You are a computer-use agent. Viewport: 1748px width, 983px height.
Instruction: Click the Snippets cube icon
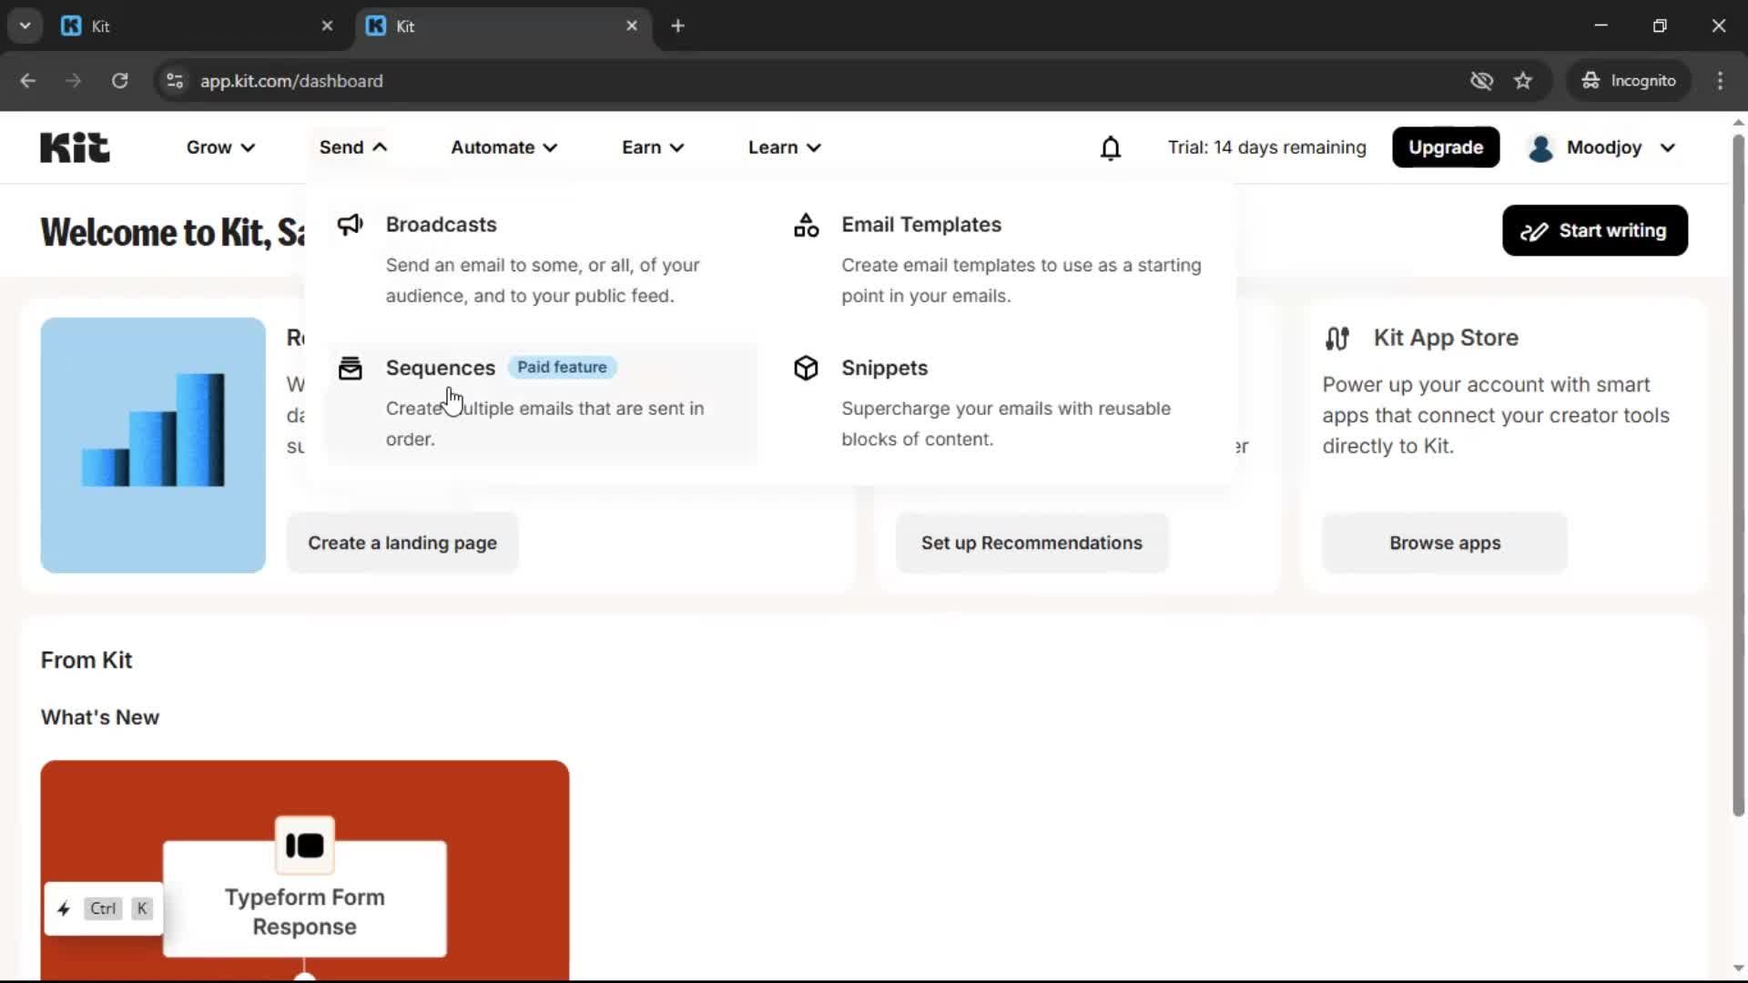pyautogui.click(x=805, y=368)
